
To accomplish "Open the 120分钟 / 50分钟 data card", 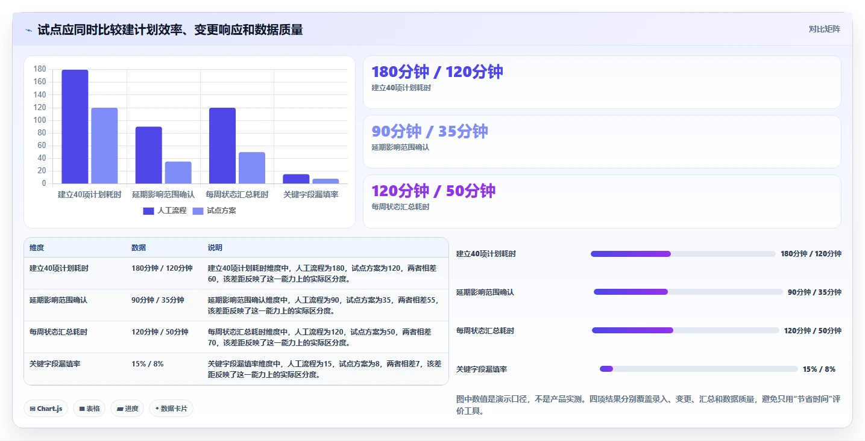I will [x=602, y=202].
